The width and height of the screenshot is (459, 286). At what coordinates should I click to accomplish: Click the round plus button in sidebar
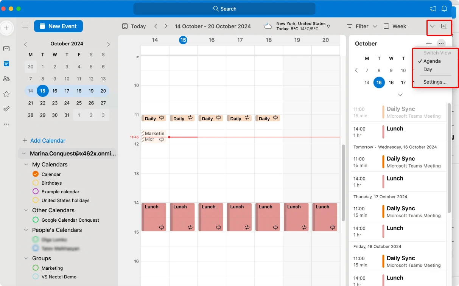point(6,28)
